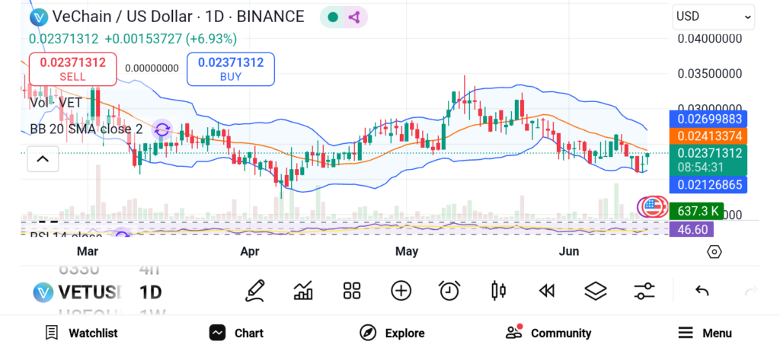This screenshot has height=351, width=780.
Task: Create an alert with alarm clock icon
Action: pos(449,290)
